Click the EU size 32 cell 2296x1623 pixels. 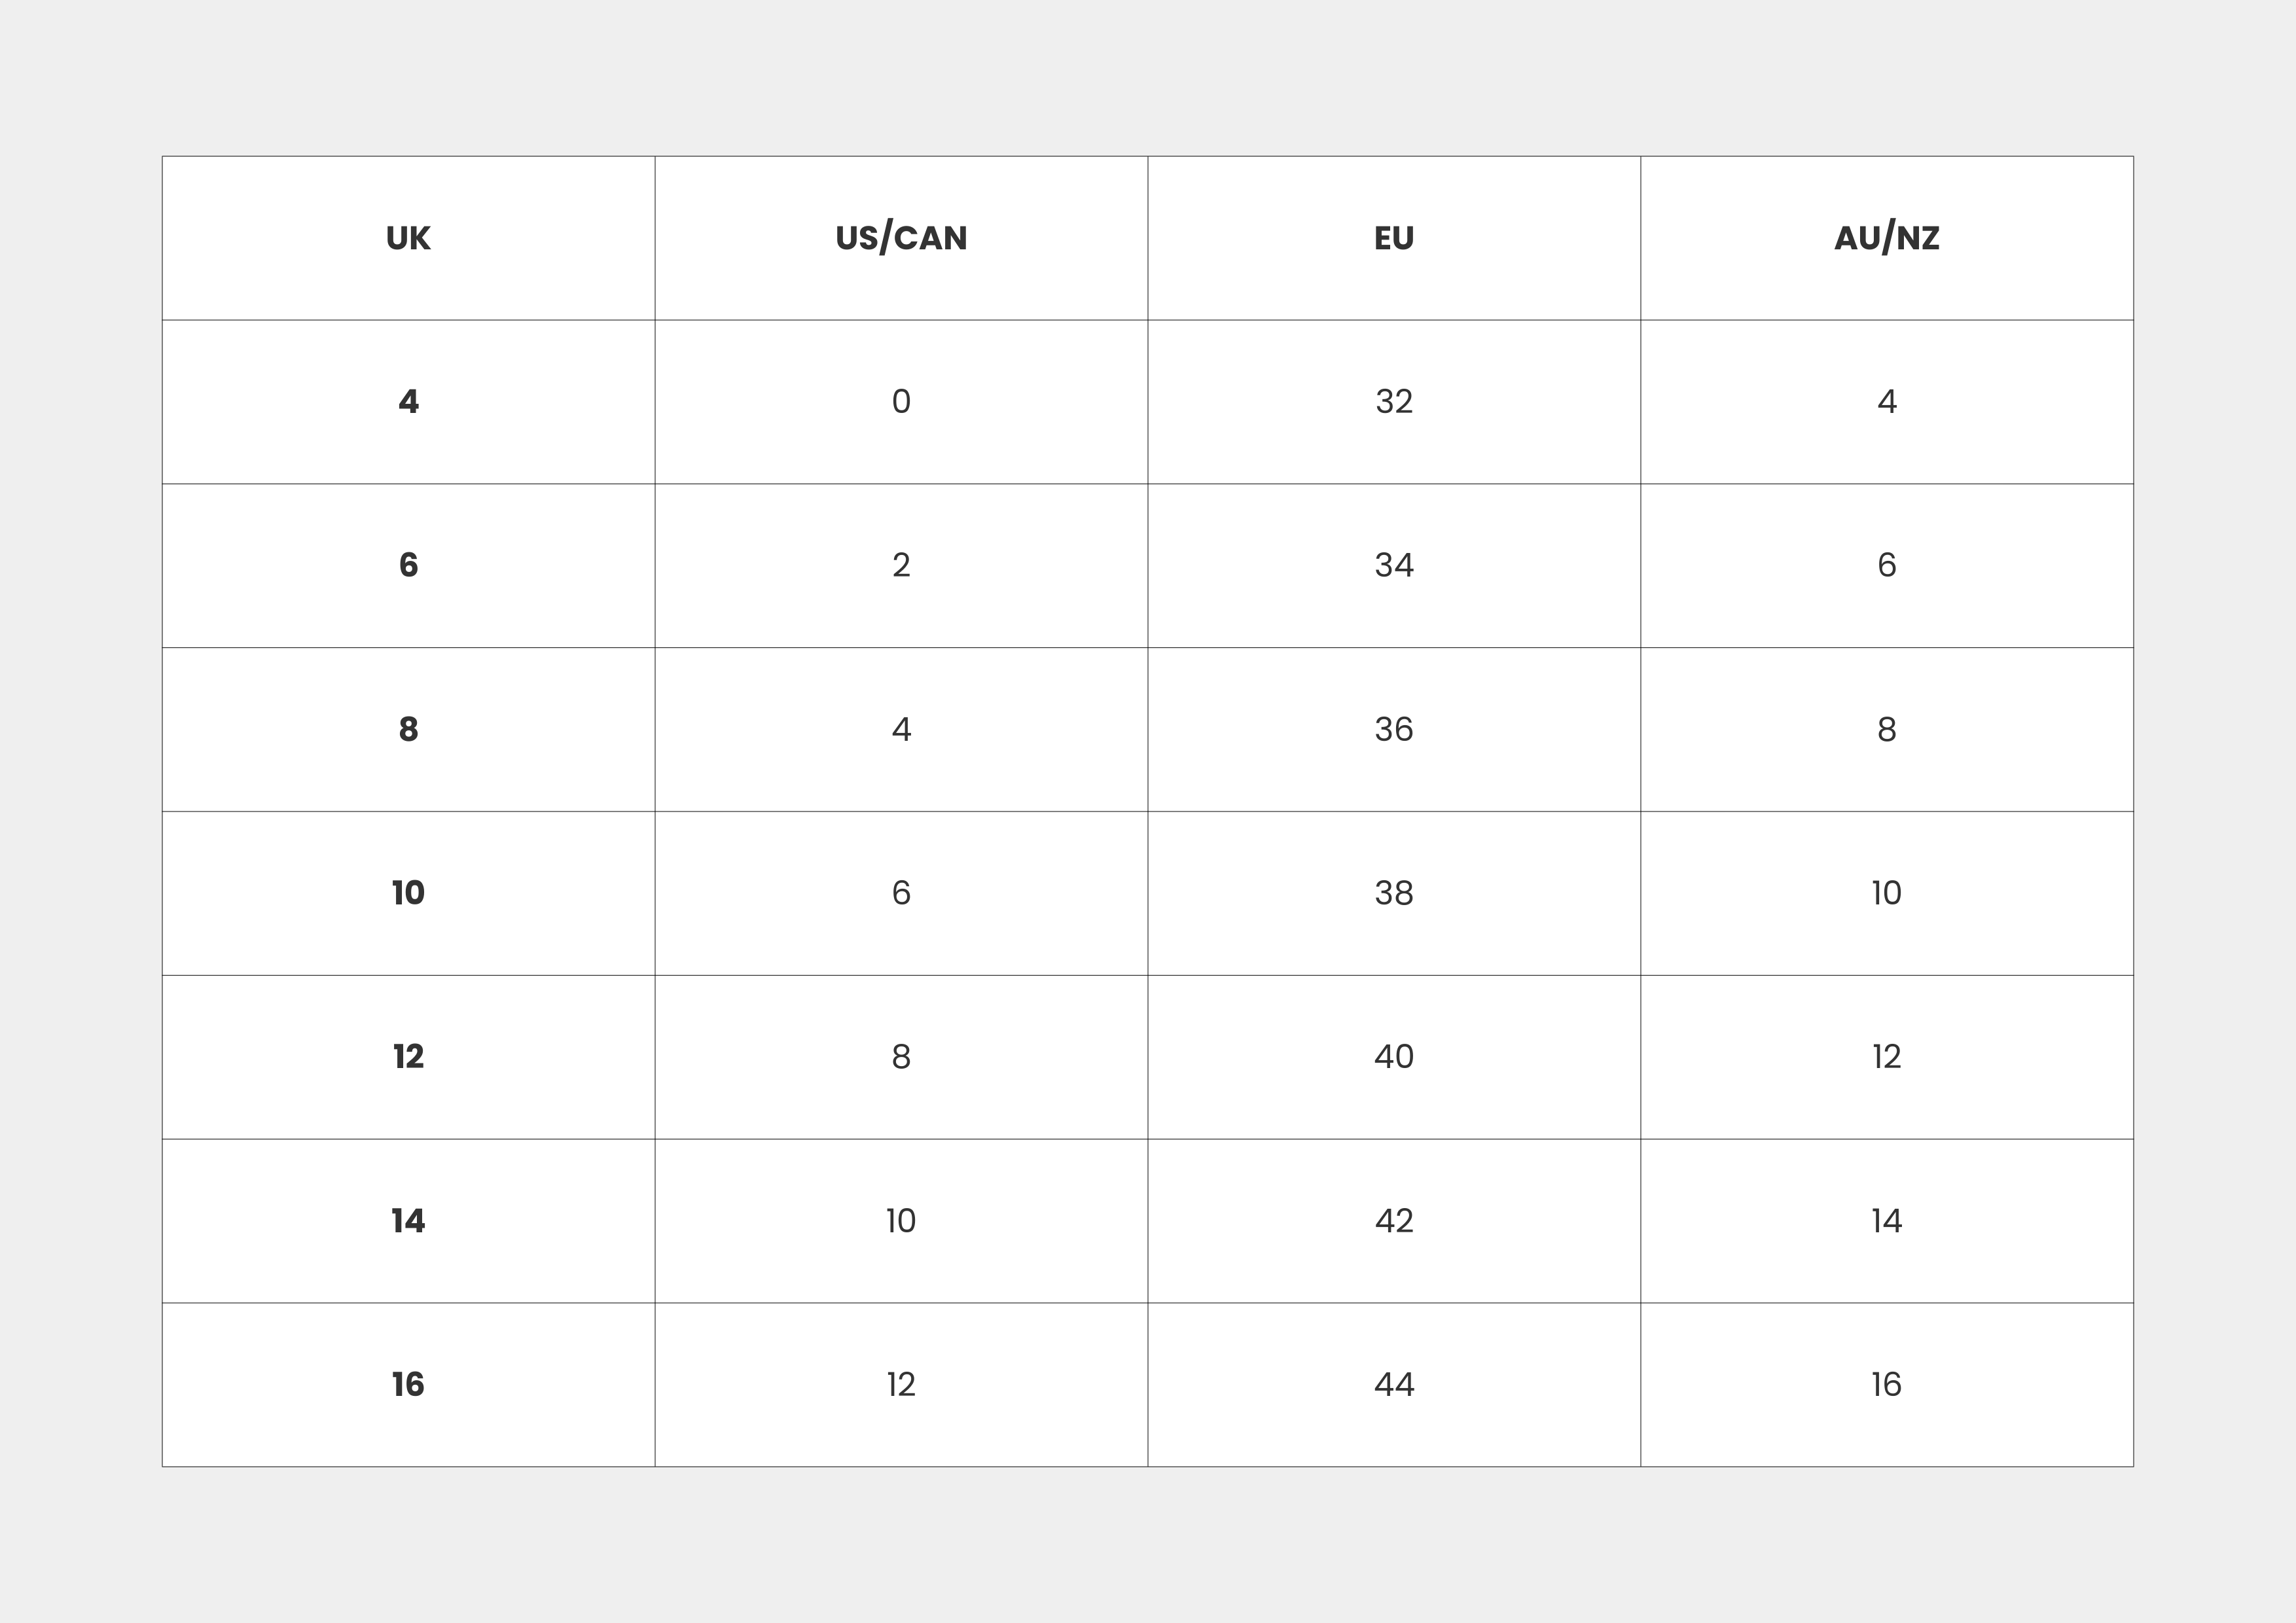[1394, 402]
